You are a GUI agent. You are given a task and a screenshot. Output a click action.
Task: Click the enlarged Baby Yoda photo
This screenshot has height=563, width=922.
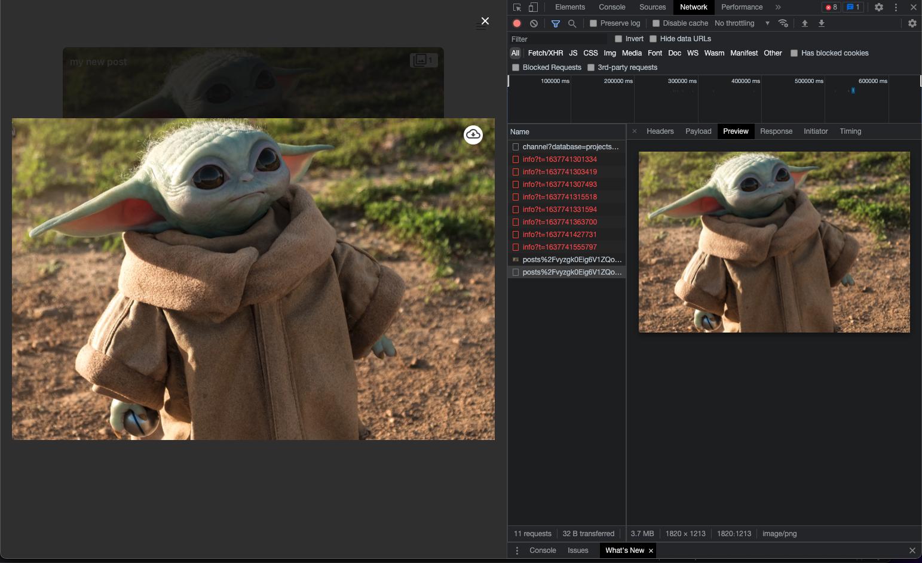coord(253,279)
